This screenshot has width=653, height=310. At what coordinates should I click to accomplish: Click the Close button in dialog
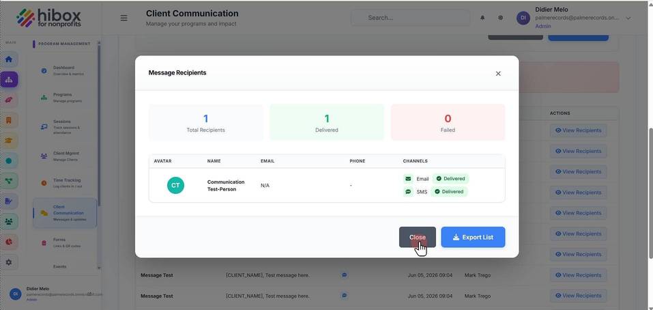pos(418,237)
